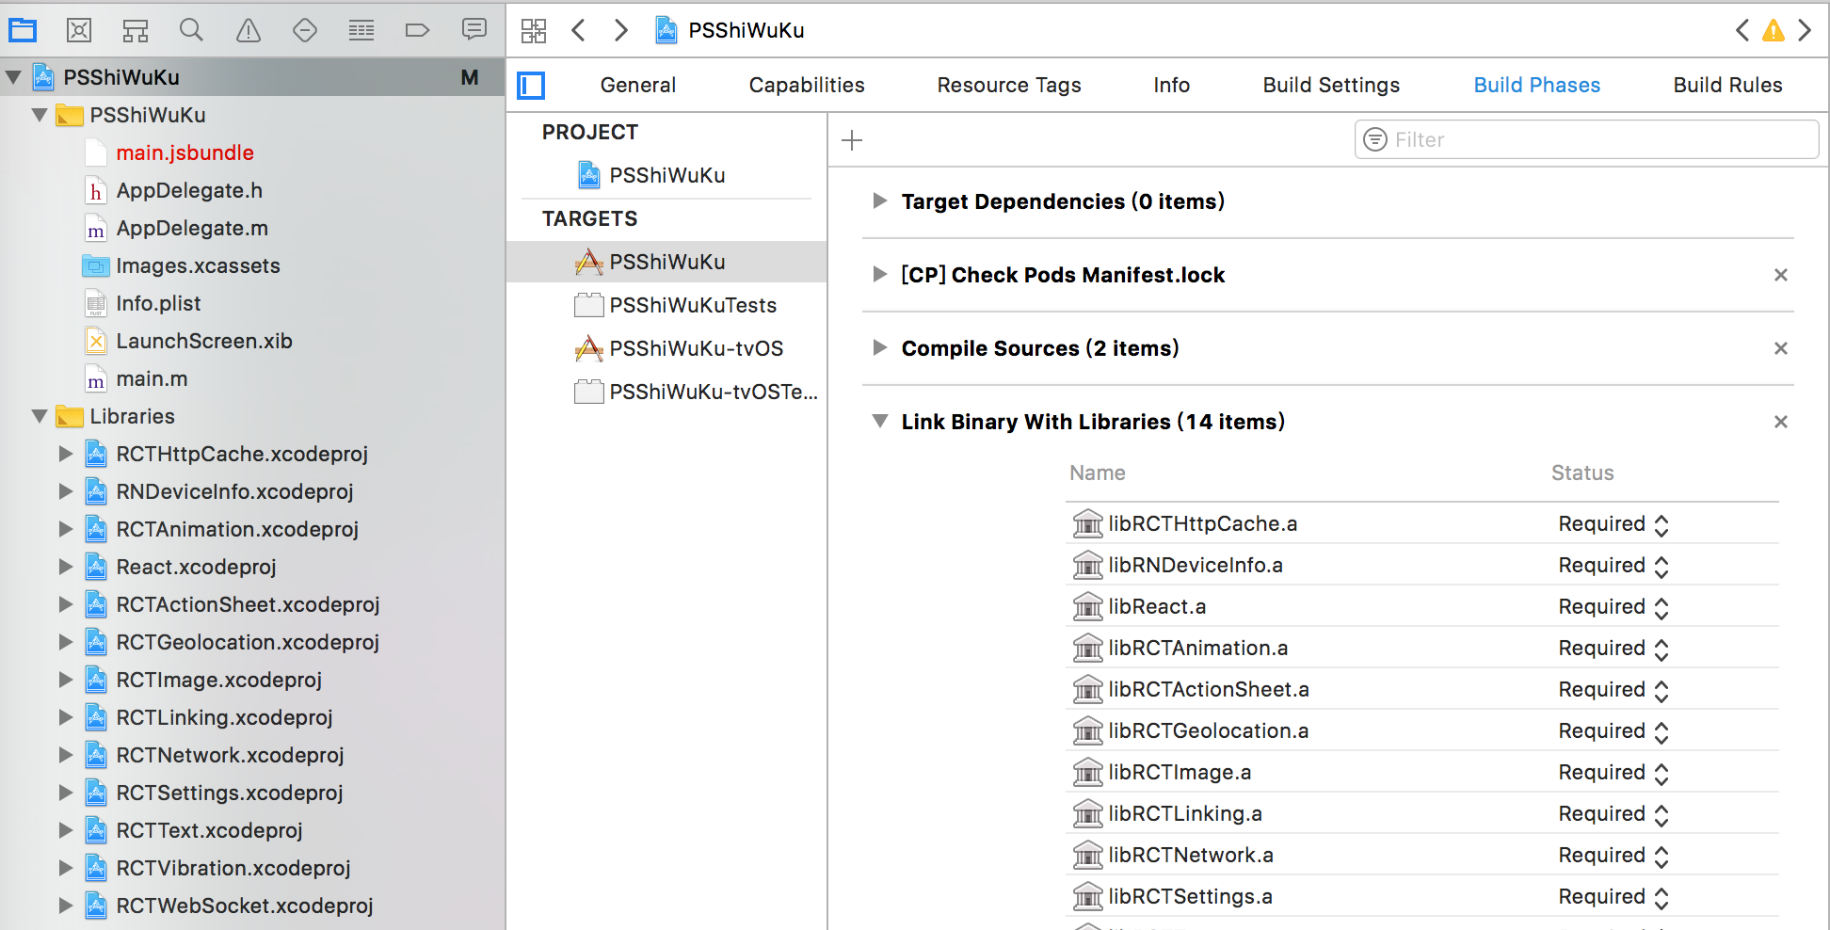Select the PSShiWuKu-tvOS target
Image resolution: width=1830 pixels, height=930 pixels.
[666, 348]
